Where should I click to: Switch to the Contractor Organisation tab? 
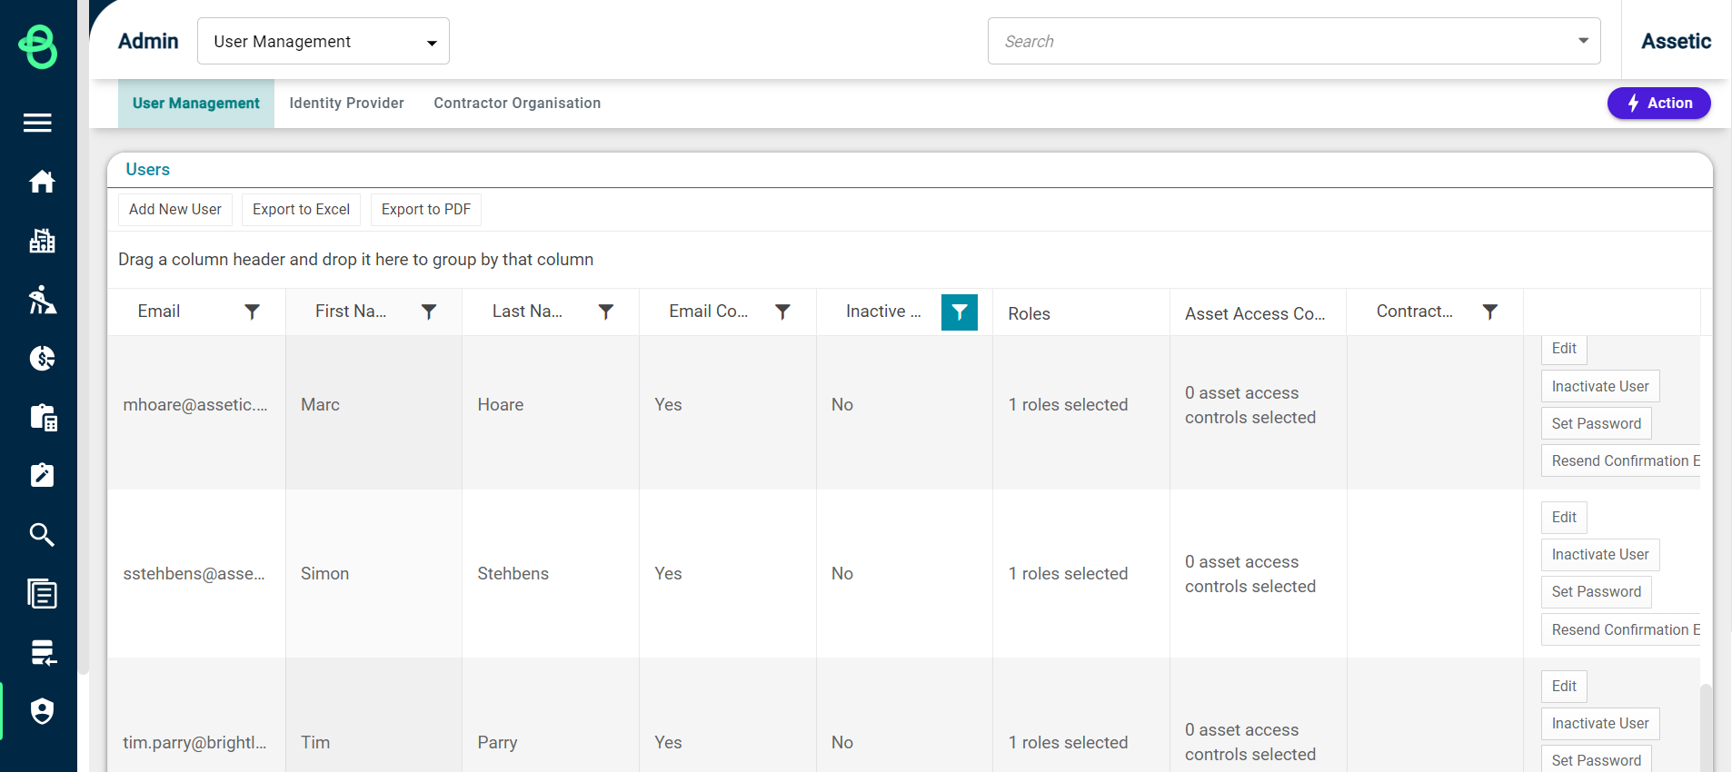click(517, 104)
